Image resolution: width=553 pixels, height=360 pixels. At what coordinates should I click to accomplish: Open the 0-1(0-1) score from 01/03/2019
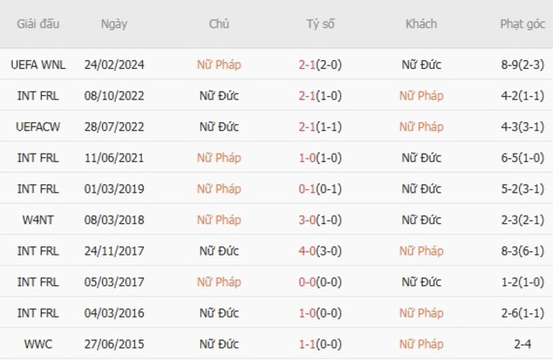[x=321, y=188]
